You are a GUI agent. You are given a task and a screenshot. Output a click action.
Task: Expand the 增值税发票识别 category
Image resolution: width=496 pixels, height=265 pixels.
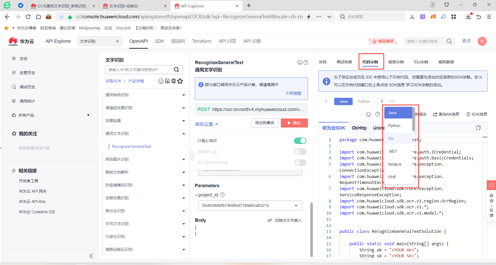pos(184,108)
